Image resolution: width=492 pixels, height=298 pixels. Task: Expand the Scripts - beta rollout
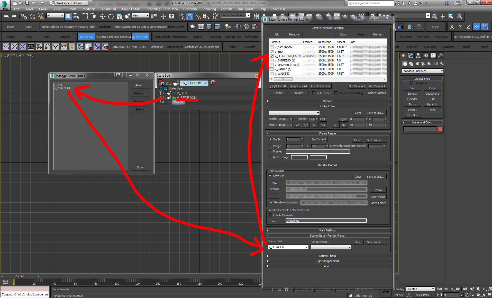tap(328, 256)
